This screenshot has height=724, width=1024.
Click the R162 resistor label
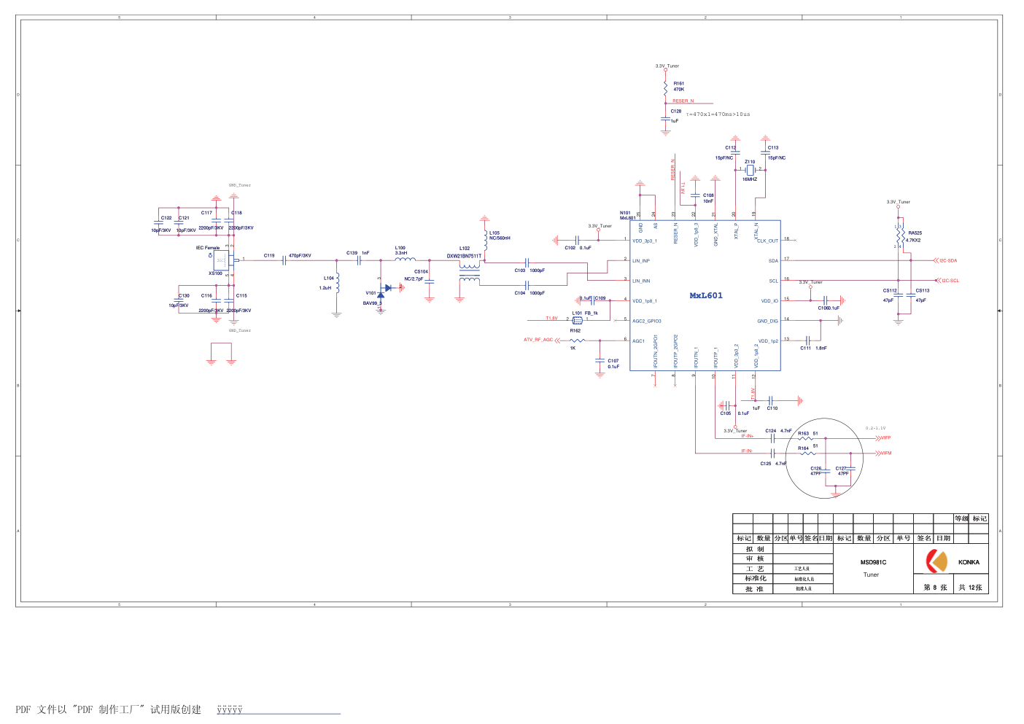pyautogui.click(x=575, y=331)
